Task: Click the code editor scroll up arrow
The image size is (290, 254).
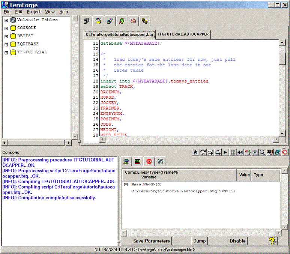Action: click(282, 43)
